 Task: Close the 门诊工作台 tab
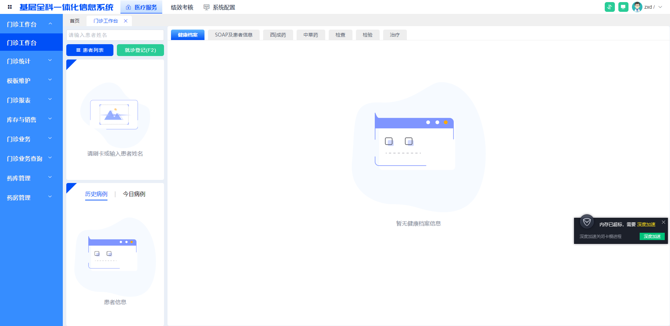[x=126, y=21]
